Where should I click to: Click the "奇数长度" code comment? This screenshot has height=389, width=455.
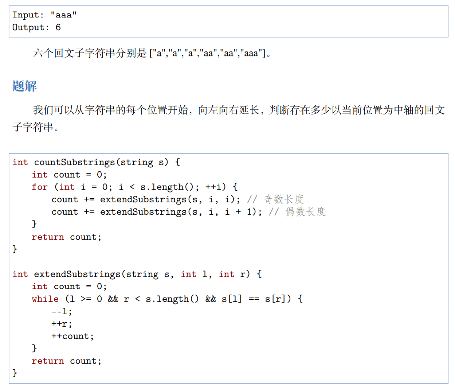click(283, 199)
